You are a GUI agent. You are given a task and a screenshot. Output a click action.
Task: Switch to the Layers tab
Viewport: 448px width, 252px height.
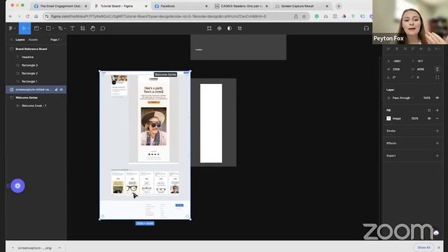(20, 40)
